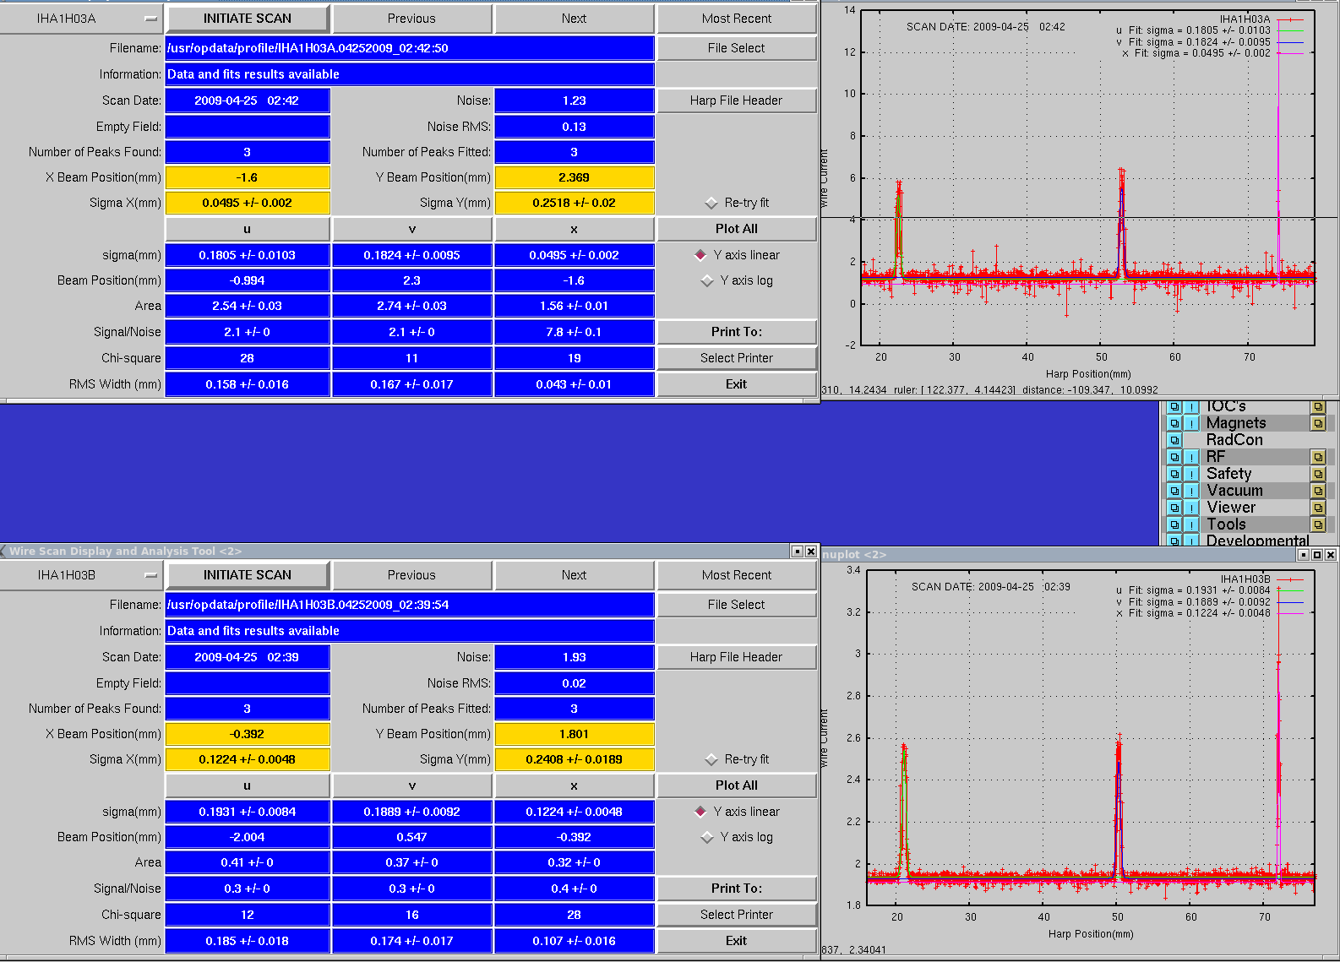
Task: Click Sigma X value 0.0495 +/- 0.002 in yellow
Action: coord(248,203)
